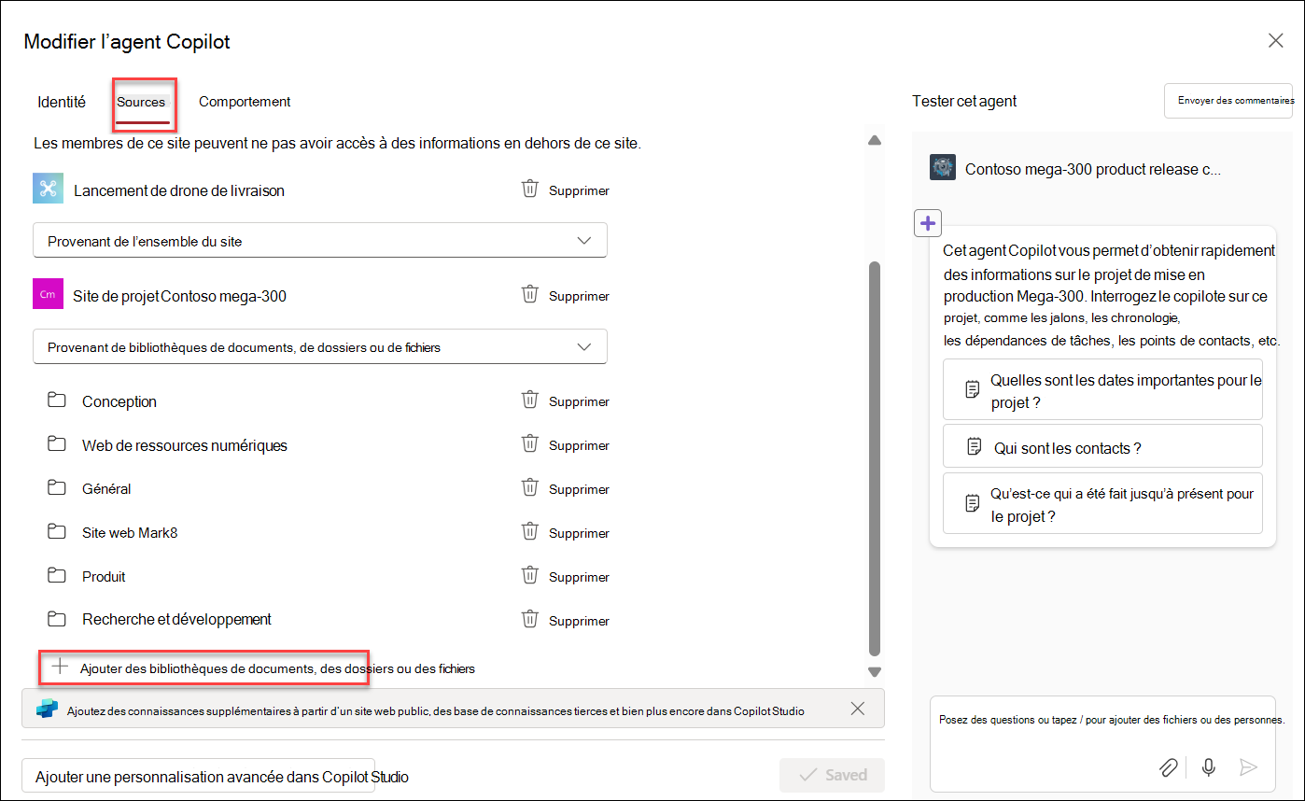Click Lancement de drone de livraison text

point(179,190)
